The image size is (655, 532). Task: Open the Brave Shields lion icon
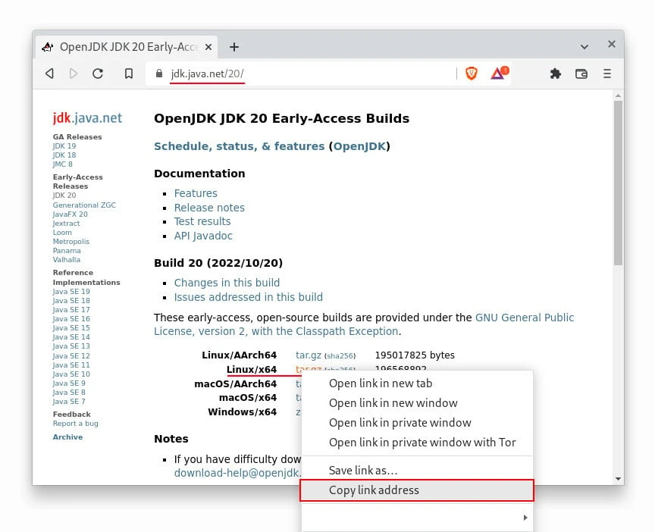point(472,74)
